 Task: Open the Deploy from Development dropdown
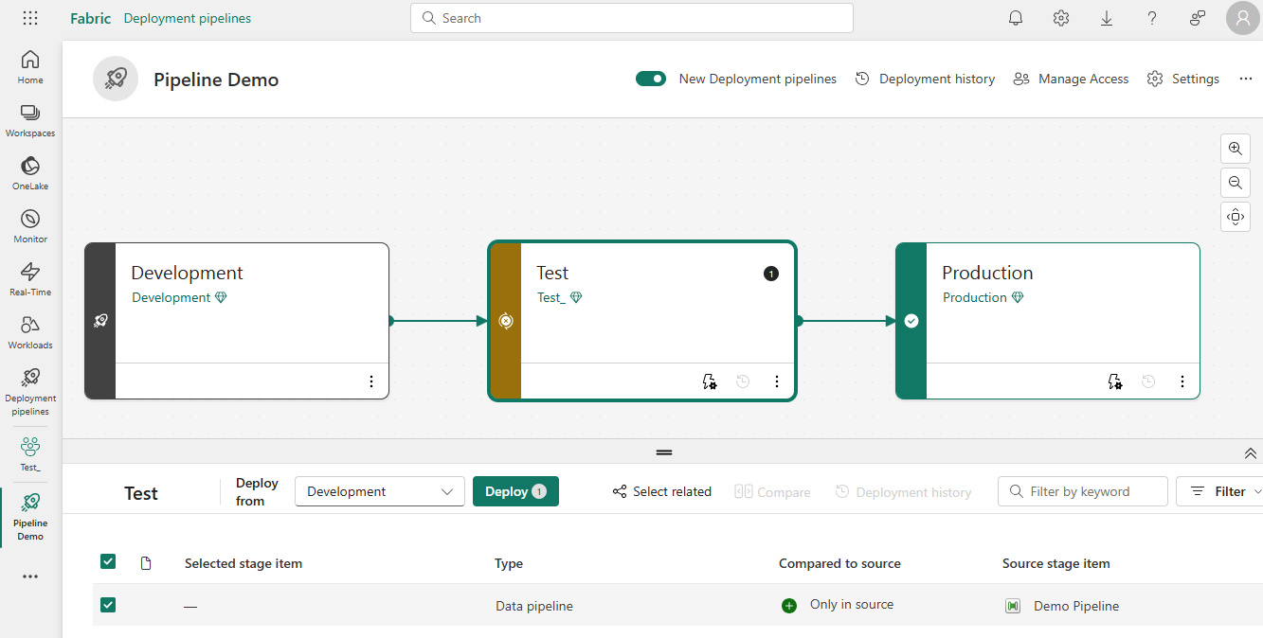coord(379,491)
